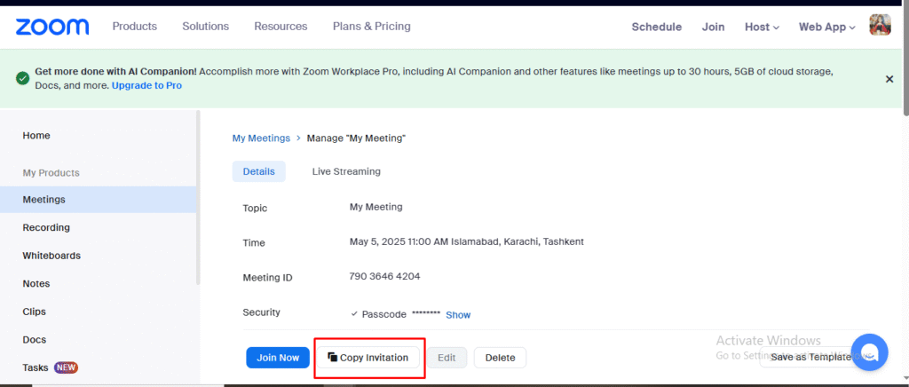Open Whiteboards in the sidebar

(x=51, y=256)
